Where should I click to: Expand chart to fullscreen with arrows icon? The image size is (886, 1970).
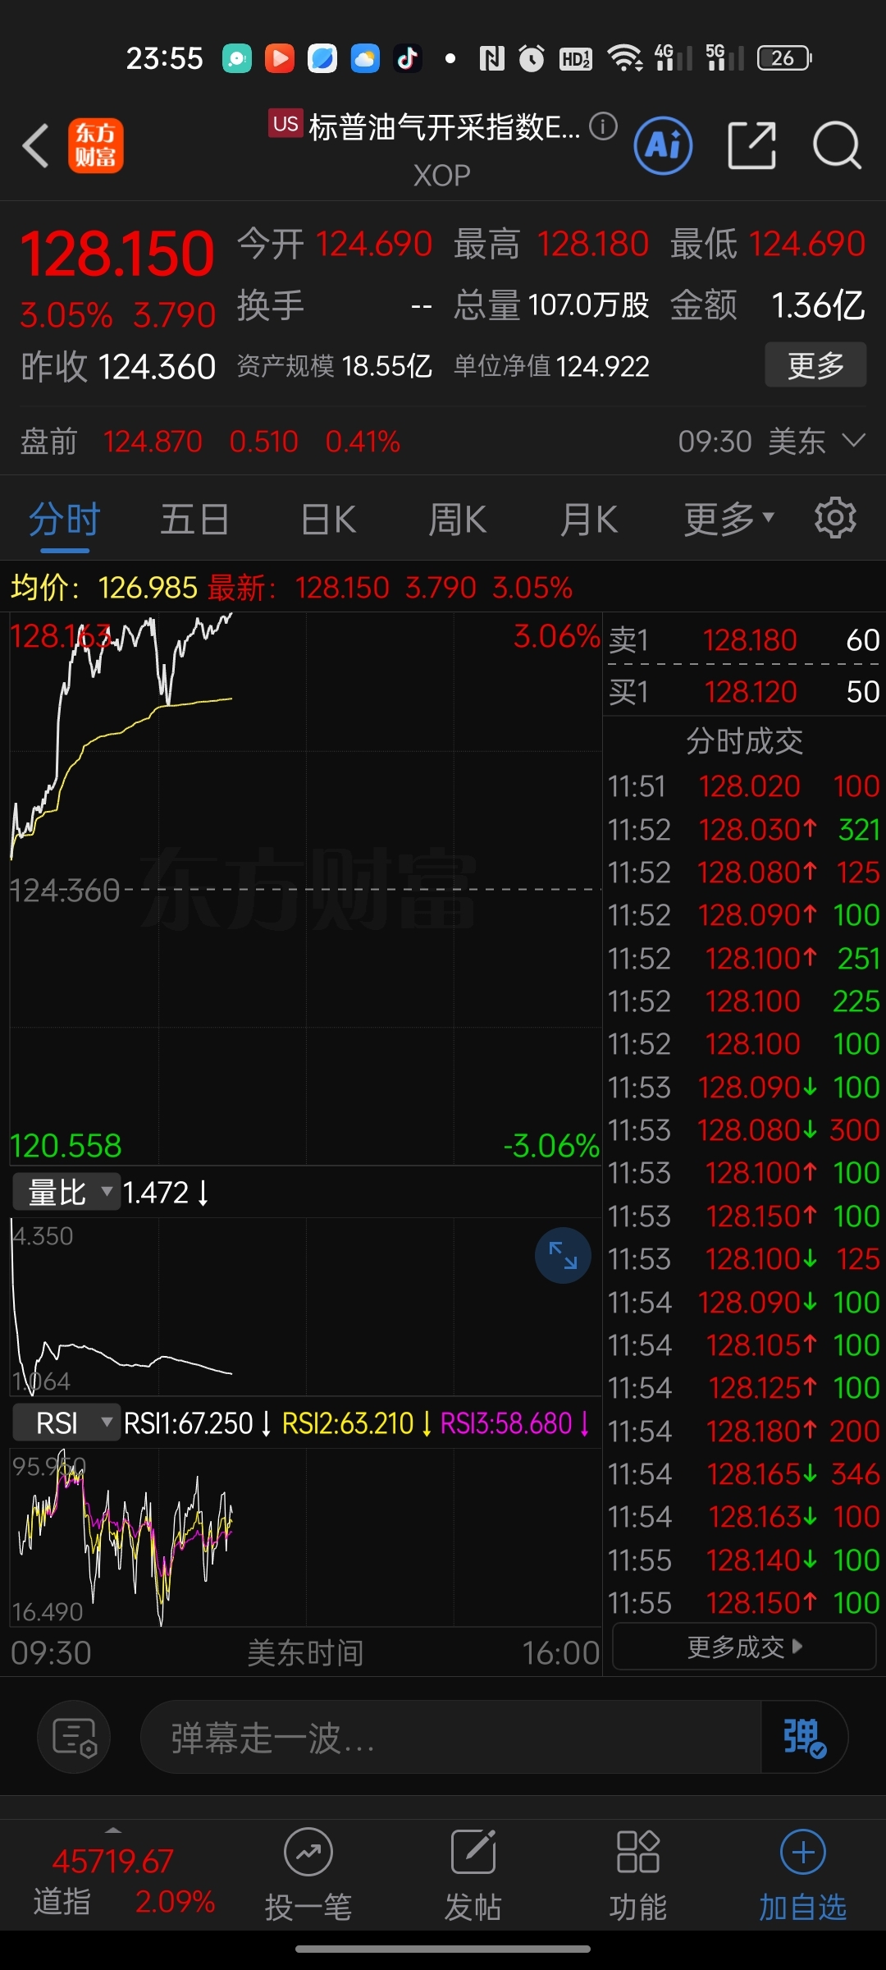pyautogui.click(x=563, y=1255)
